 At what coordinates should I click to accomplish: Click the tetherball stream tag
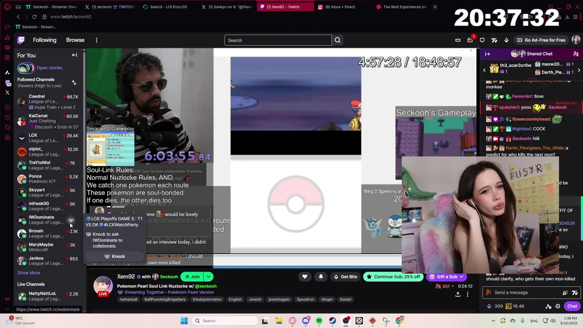tap(129, 299)
